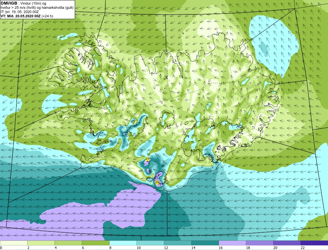Click the "Vindur (10m) og" legend text
The height and width of the screenshot is (250, 328).
(33, 3)
